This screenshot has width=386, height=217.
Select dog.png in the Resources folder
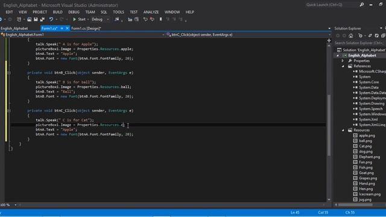point(365,151)
